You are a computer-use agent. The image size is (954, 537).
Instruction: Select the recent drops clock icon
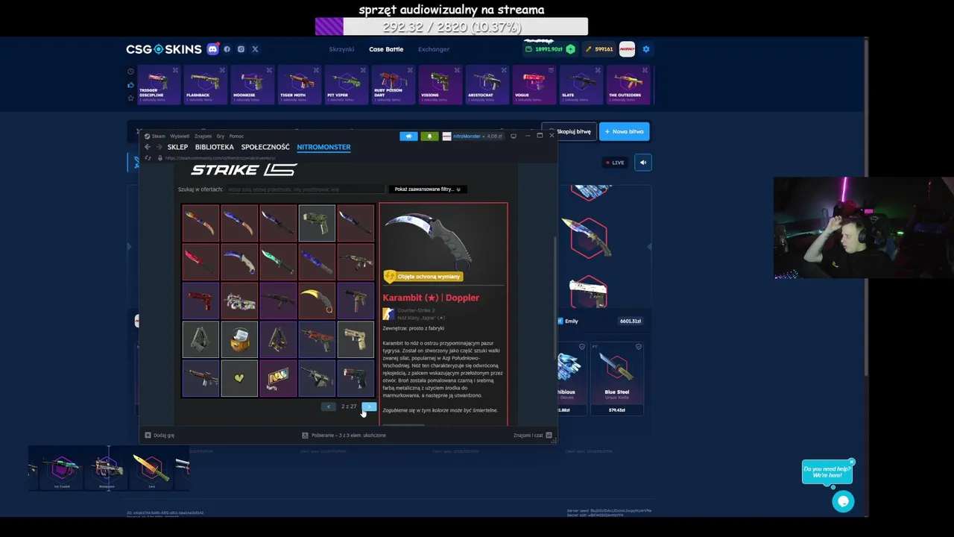pos(130,72)
